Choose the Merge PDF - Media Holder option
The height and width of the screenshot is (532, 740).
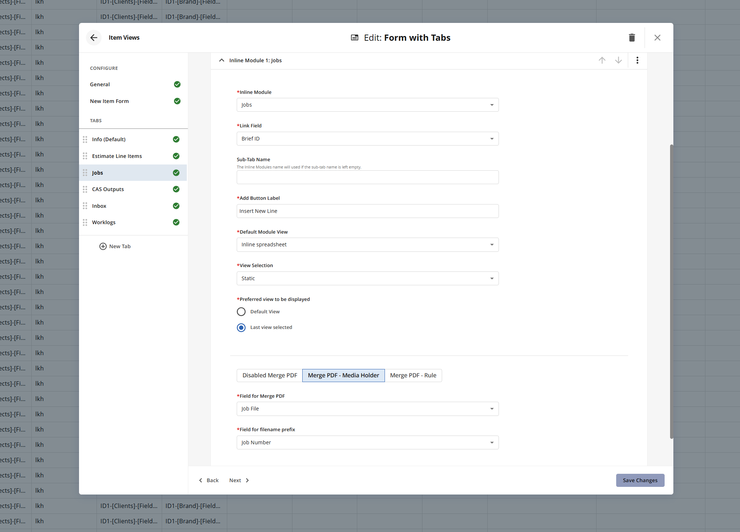coord(343,375)
